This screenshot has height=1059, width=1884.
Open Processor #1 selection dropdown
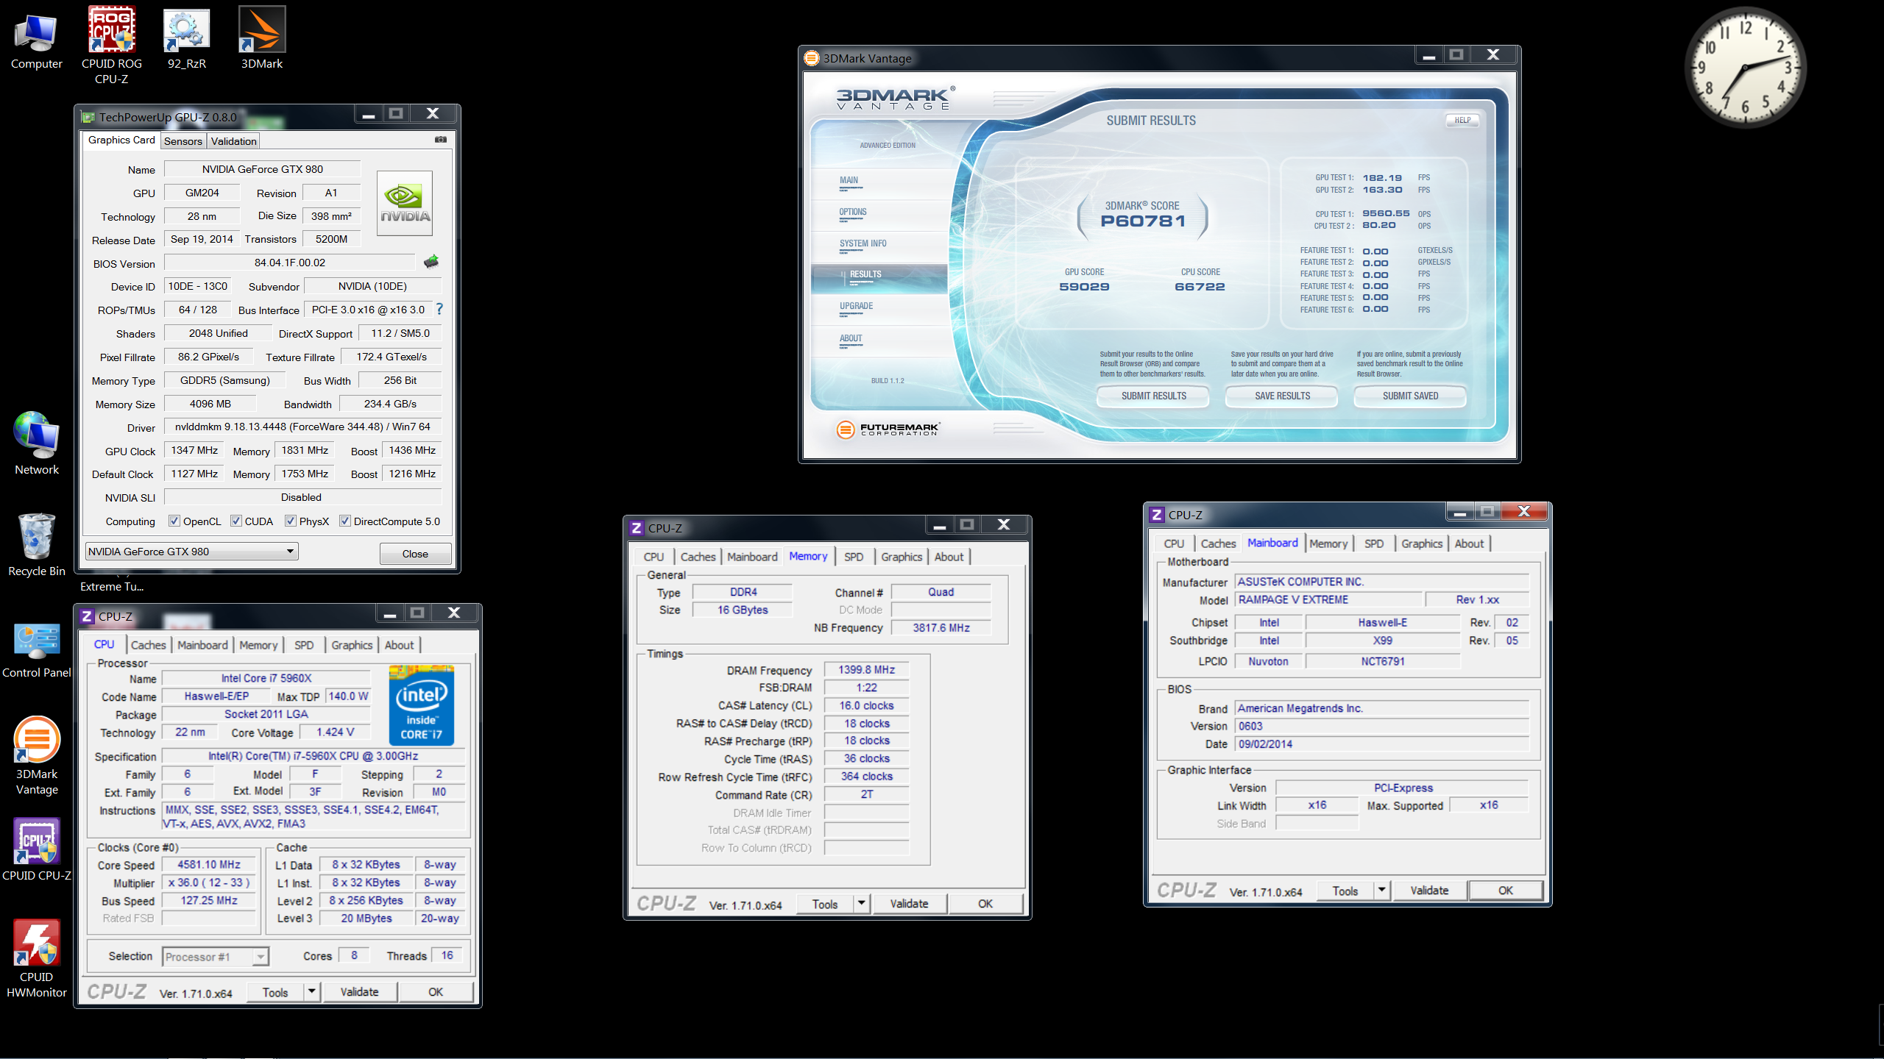(215, 956)
